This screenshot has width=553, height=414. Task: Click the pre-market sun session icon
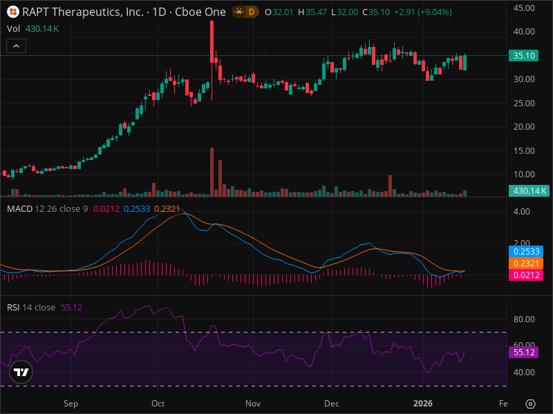pos(238,12)
